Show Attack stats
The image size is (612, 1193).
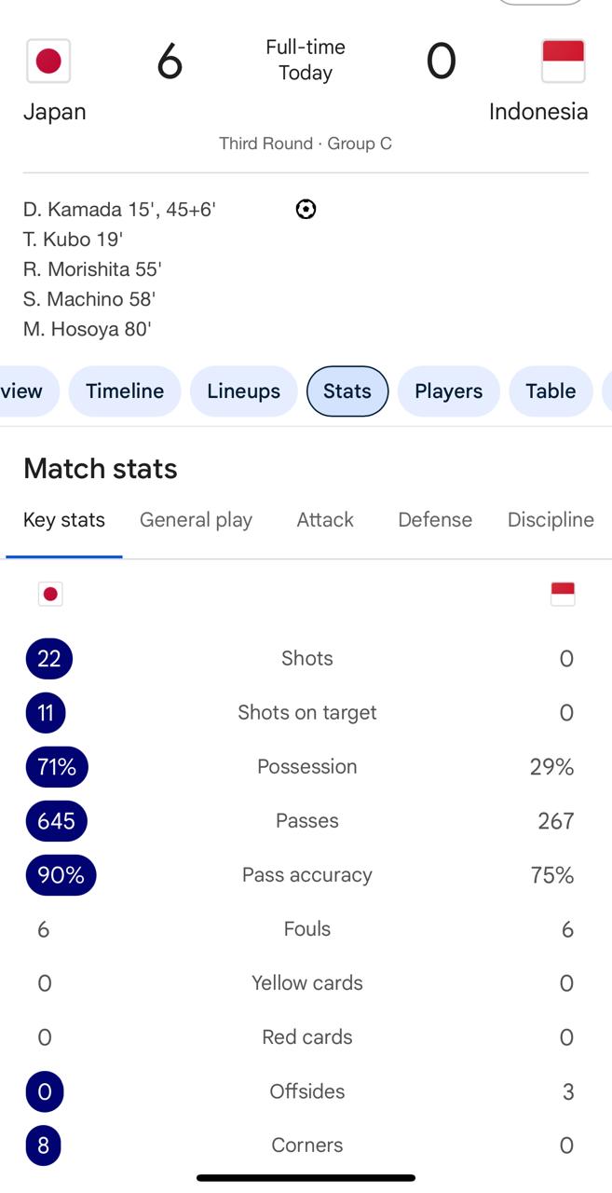click(325, 520)
